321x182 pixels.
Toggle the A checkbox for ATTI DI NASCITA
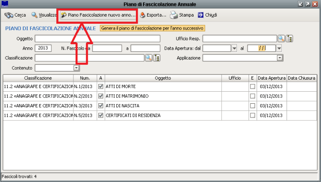101,106
